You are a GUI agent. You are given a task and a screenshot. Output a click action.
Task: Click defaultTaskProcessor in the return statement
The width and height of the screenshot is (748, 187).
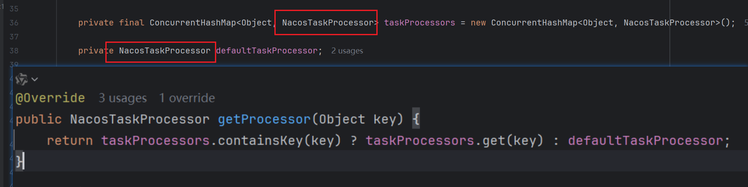point(646,140)
